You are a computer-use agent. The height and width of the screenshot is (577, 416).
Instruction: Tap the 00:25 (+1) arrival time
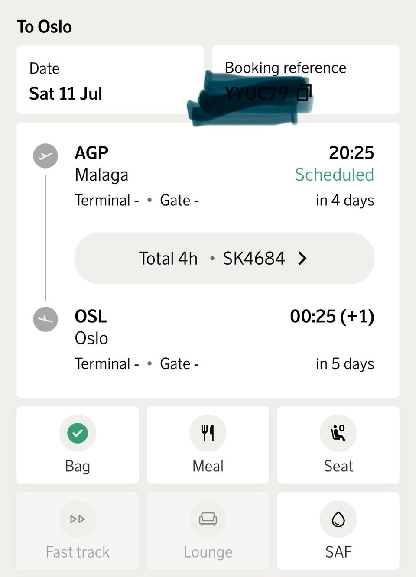point(332,316)
